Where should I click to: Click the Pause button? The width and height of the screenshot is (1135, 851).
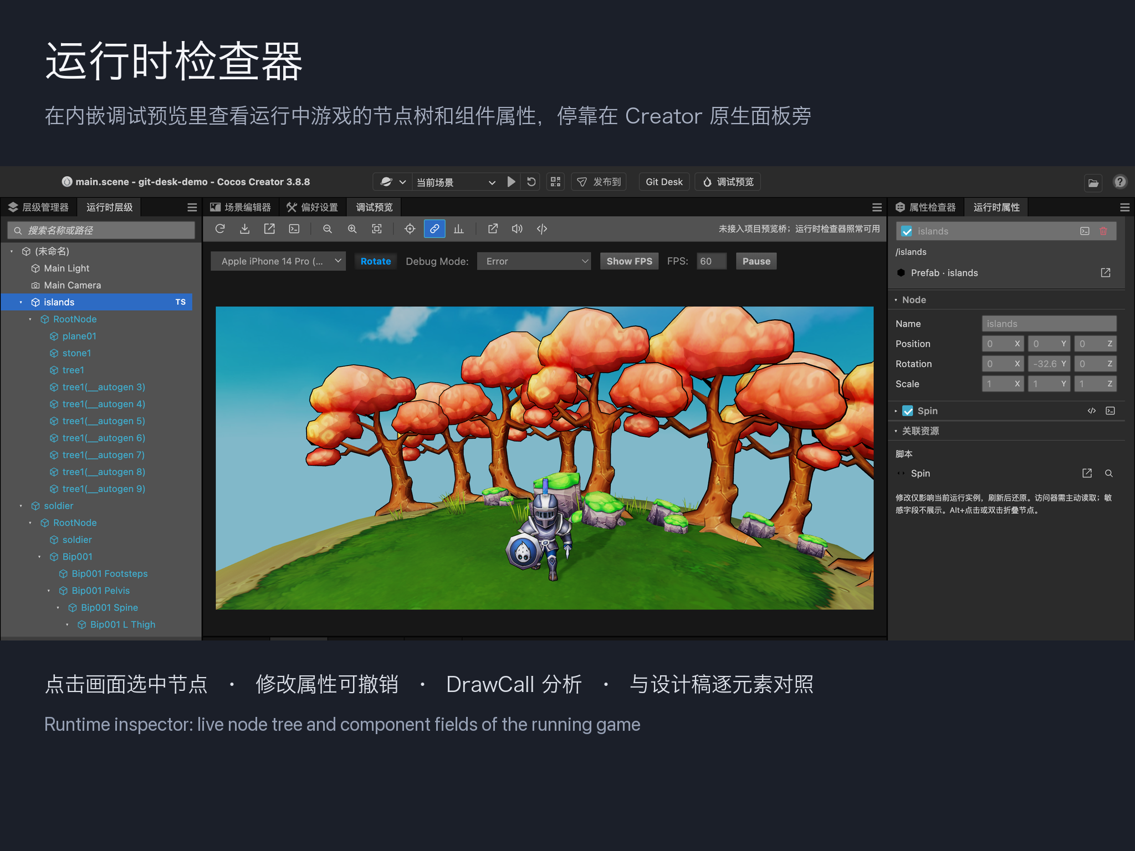coord(756,261)
